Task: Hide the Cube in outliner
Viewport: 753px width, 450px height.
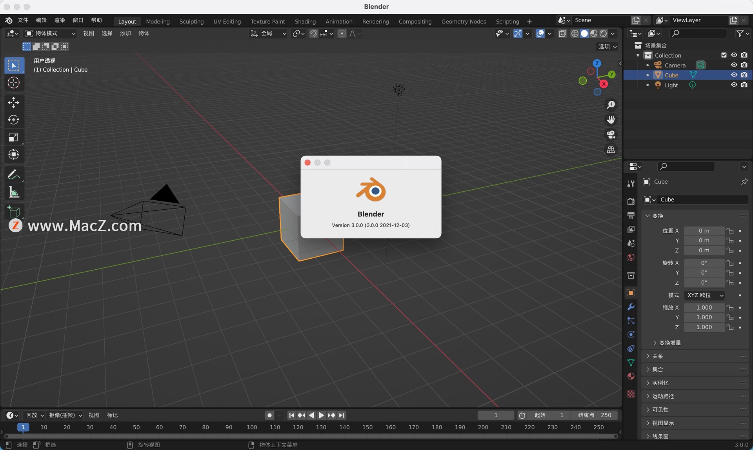Action: (x=734, y=75)
